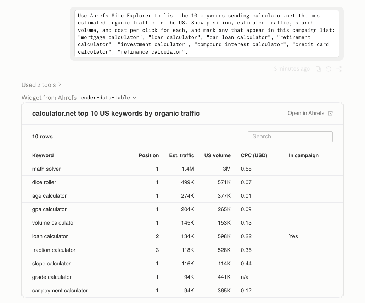Click the 3M volume value for math solver
365x303 pixels.
[x=227, y=169]
